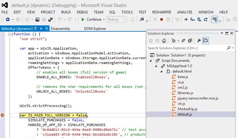The image size is (238, 138).
Task: Collapse the function block outlining toggle
Action: (9, 34)
